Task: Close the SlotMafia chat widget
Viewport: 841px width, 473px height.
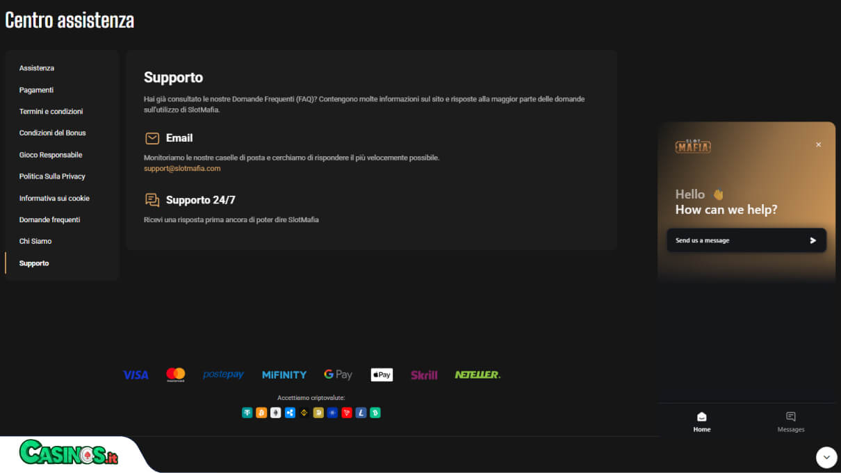Action: [x=818, y=144]
